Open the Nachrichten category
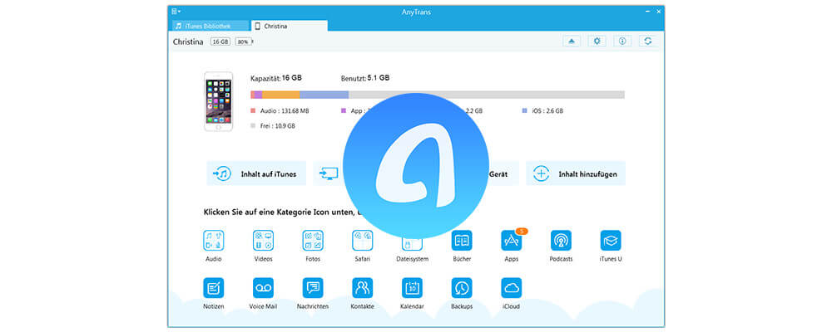Viewport: 832px width, 332px height. point(313,287)
